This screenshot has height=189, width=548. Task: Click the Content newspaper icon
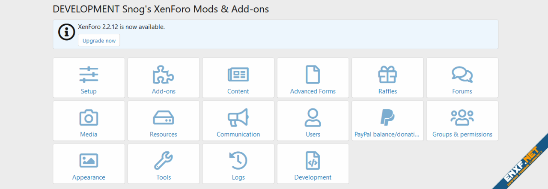tap(238, 75)
